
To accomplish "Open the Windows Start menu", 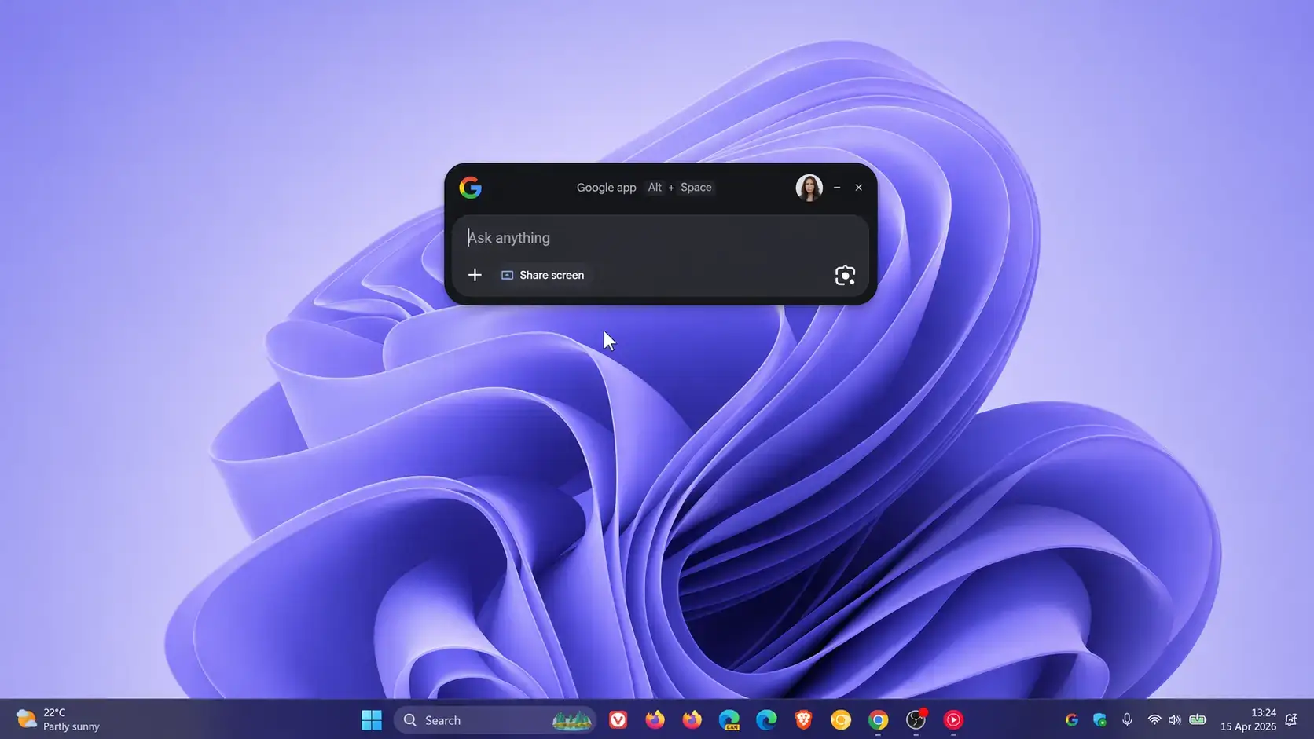I will coord(372,719).
